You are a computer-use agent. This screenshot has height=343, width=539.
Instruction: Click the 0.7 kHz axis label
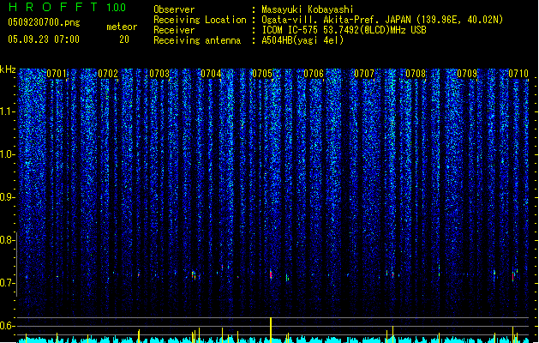tap(7, 283)
